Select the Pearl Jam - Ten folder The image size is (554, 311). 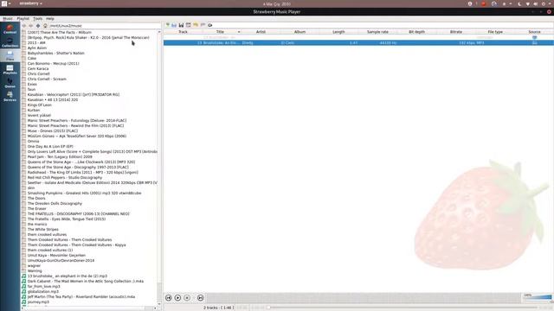(x=60, y=157)
